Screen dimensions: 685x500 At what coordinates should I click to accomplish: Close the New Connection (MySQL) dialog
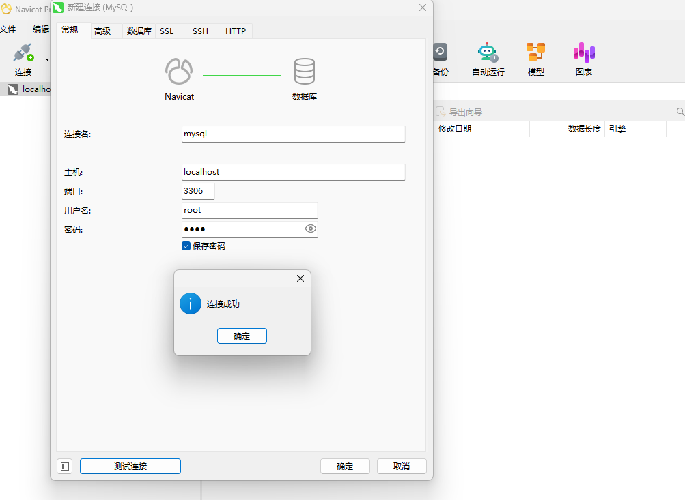tap(423, 8)
